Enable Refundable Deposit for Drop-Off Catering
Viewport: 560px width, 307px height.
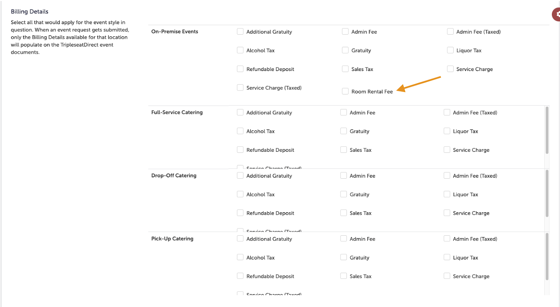[x=240, y=213]
